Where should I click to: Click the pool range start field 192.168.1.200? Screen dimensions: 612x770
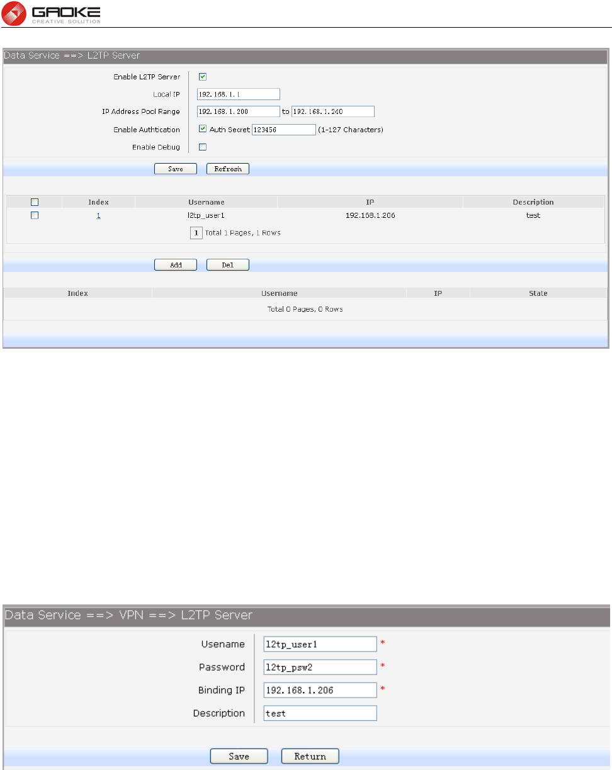238,111
